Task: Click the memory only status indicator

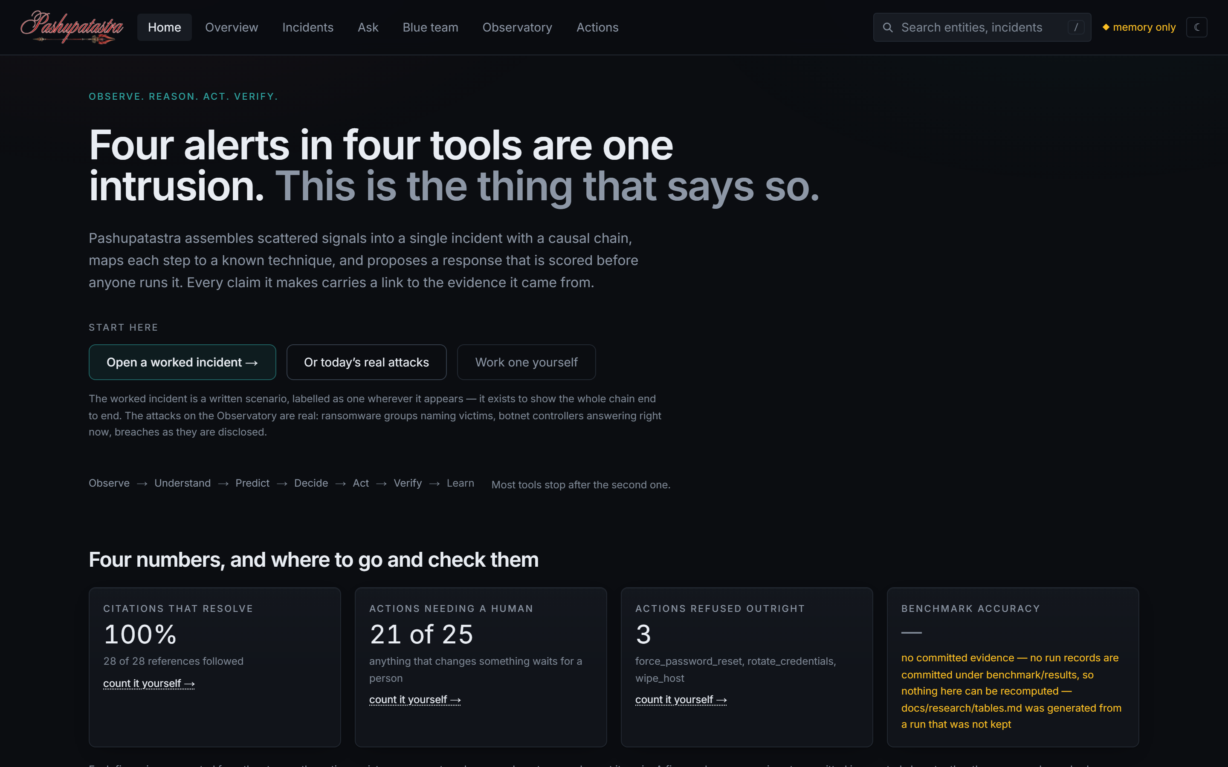Action: pyautogui.click(x=1139, y=27)
